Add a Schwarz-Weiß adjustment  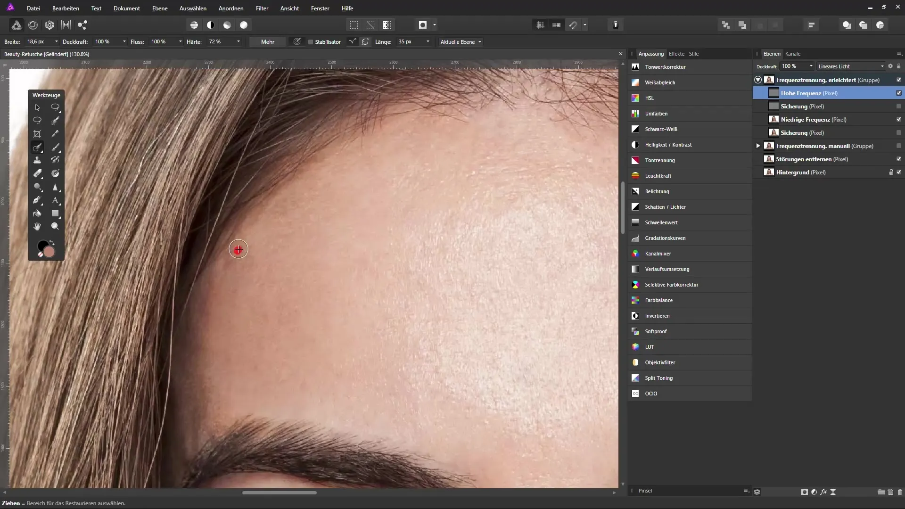pyautogui.click(x=690, y=129)
